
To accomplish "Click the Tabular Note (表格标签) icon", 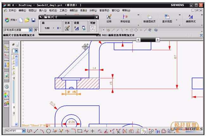I will (x=126, y=17).
